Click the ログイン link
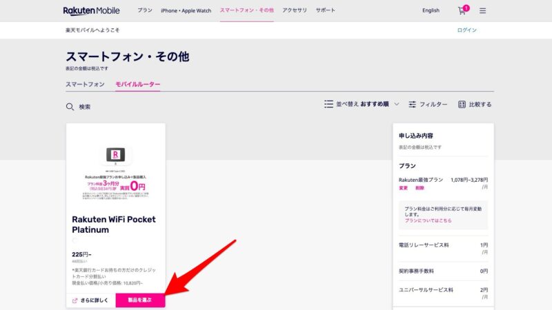This screenshot has width=552, height=310. coord(467,30)
